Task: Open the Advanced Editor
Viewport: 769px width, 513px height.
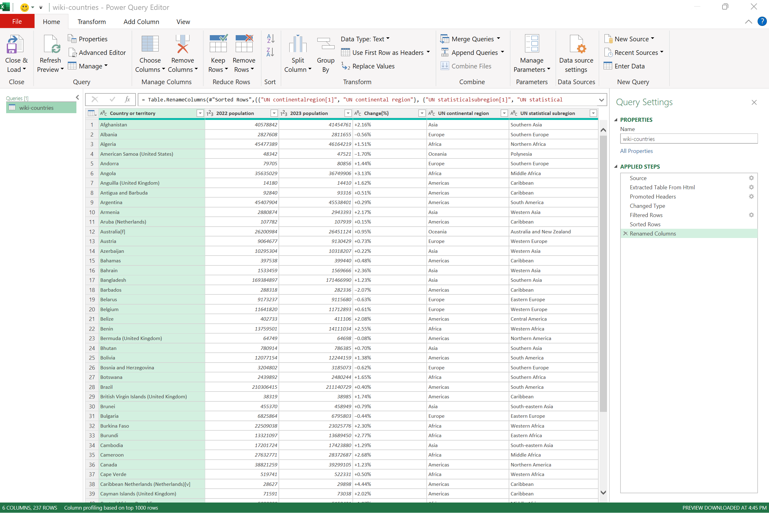Action: click(97, 53)
